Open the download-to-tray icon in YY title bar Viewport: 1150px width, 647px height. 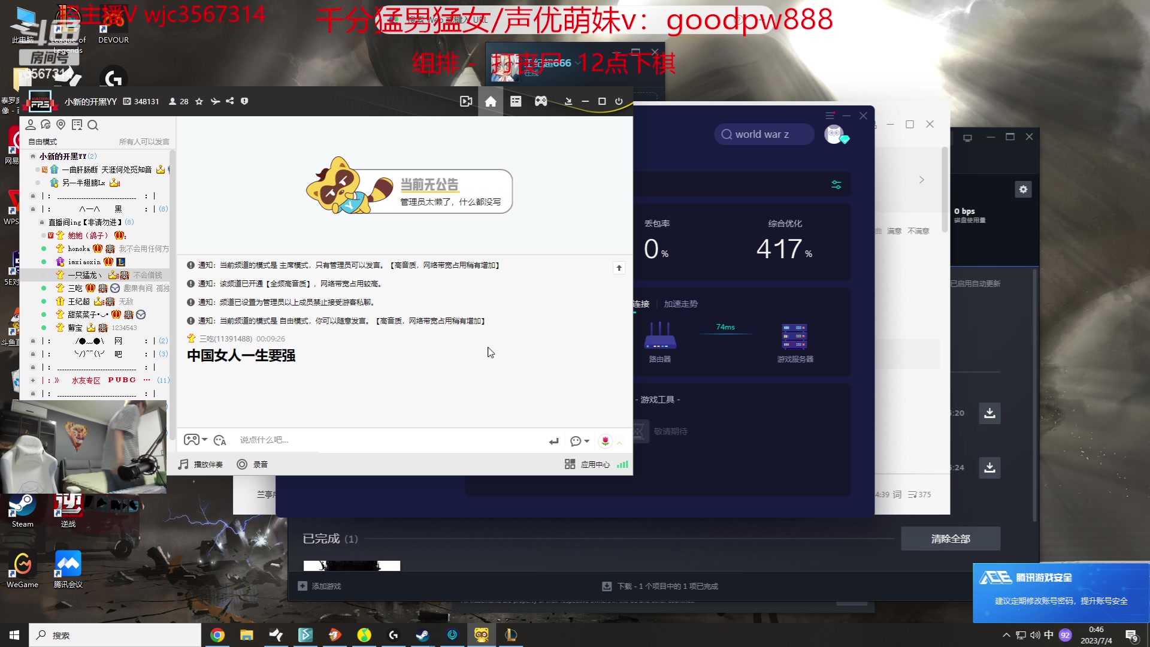(x=568, y=101)
